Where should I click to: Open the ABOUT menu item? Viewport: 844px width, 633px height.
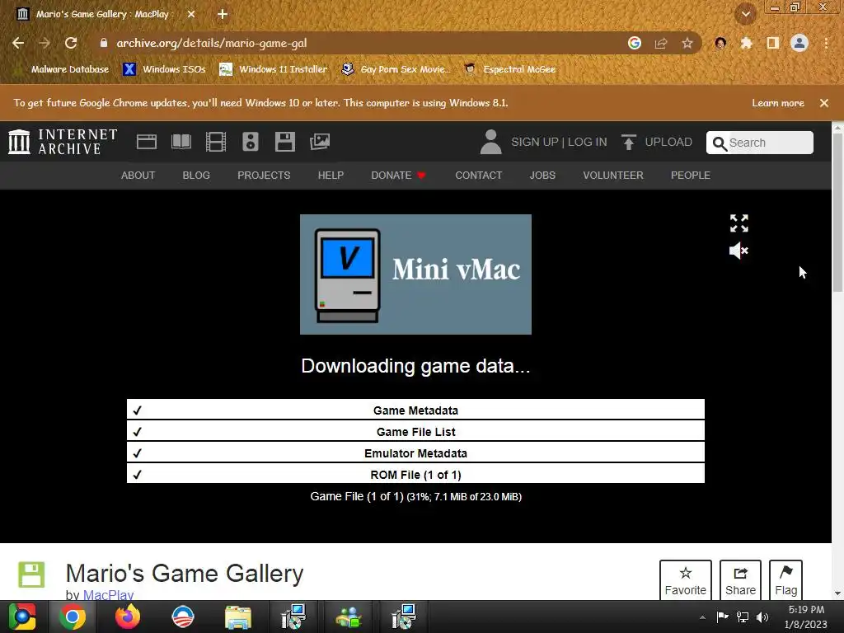138,176
